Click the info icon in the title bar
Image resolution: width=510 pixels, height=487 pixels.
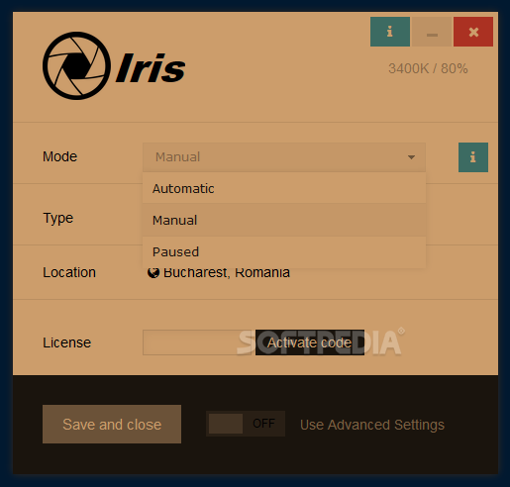click(x=390, y=32)
